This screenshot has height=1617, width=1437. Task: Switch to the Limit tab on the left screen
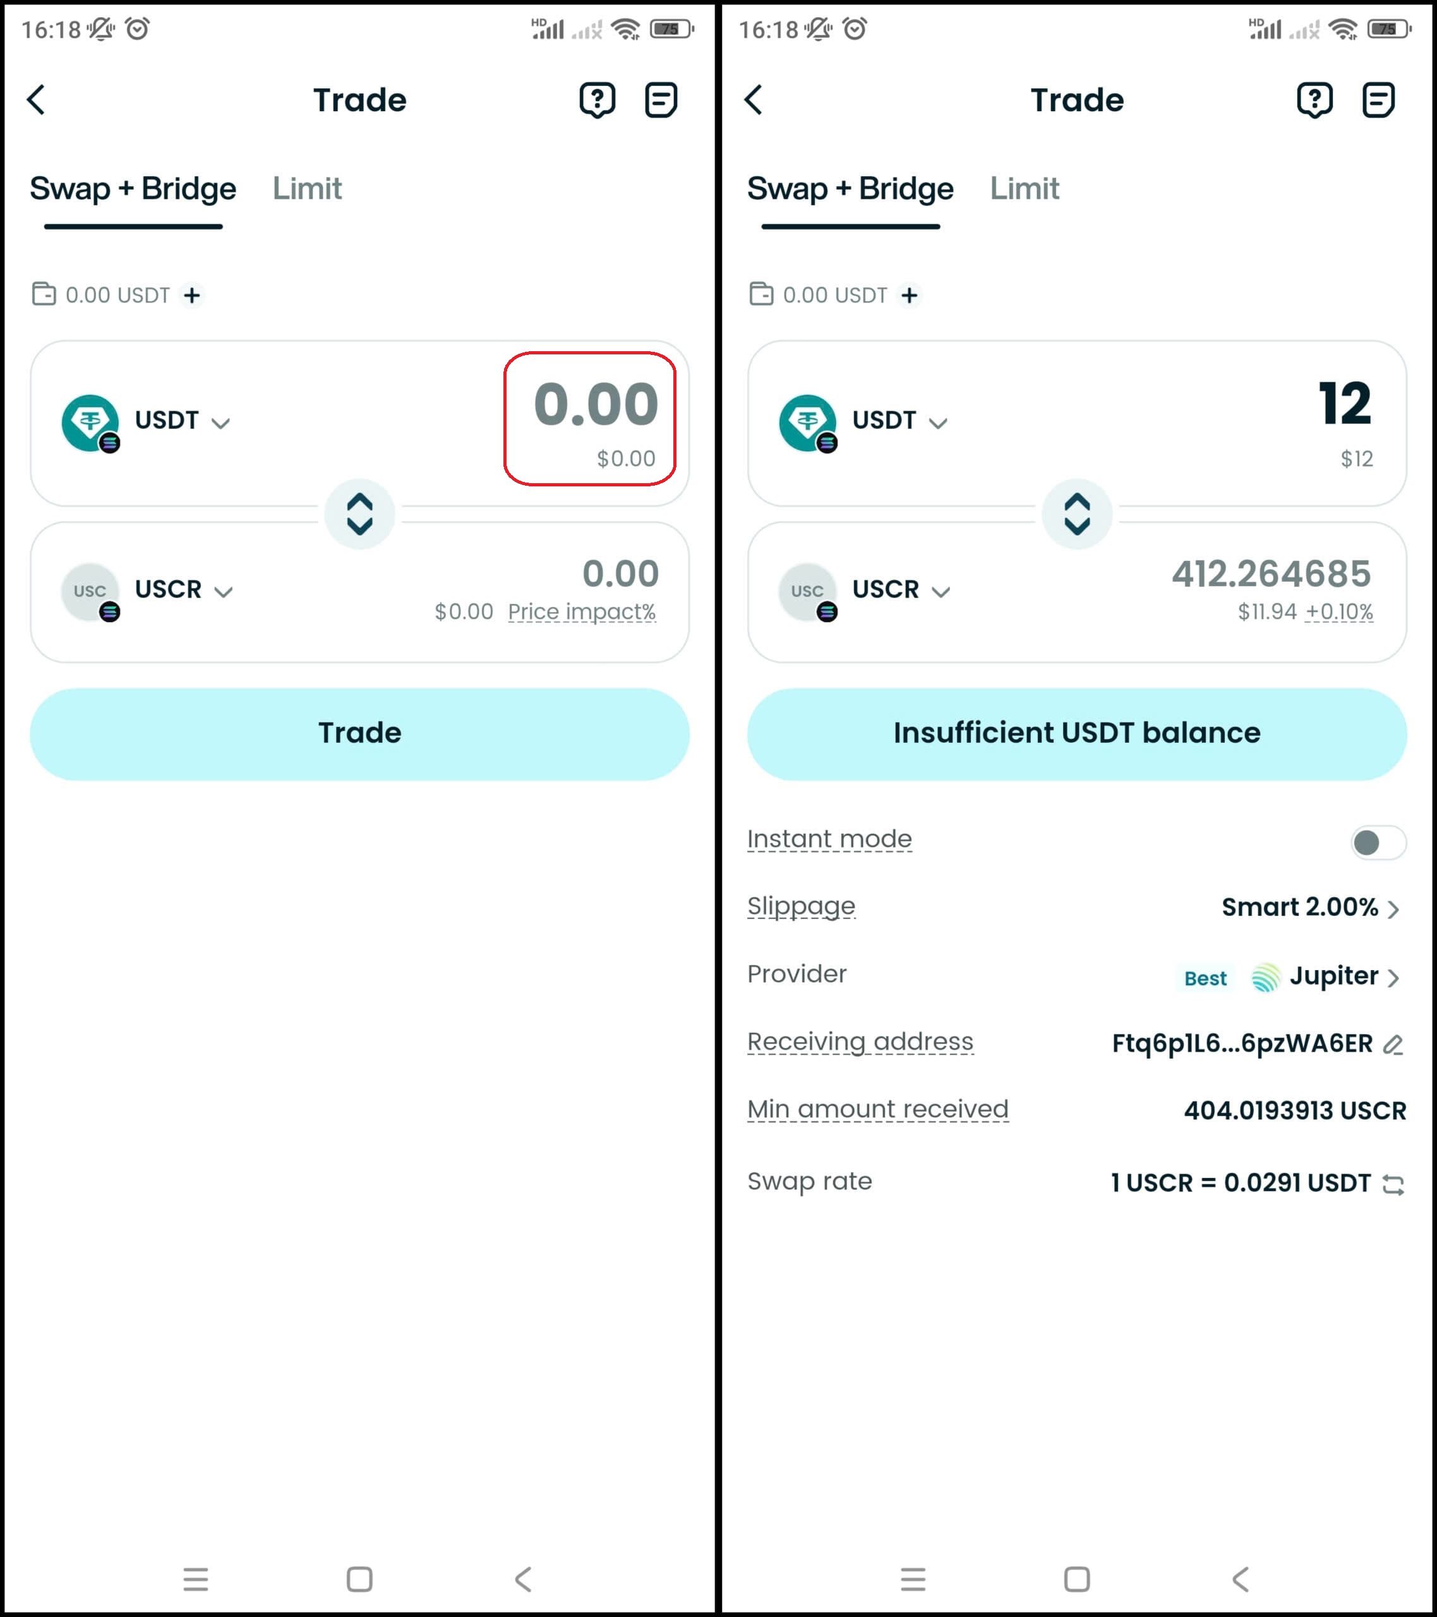(x=307, y=189)
